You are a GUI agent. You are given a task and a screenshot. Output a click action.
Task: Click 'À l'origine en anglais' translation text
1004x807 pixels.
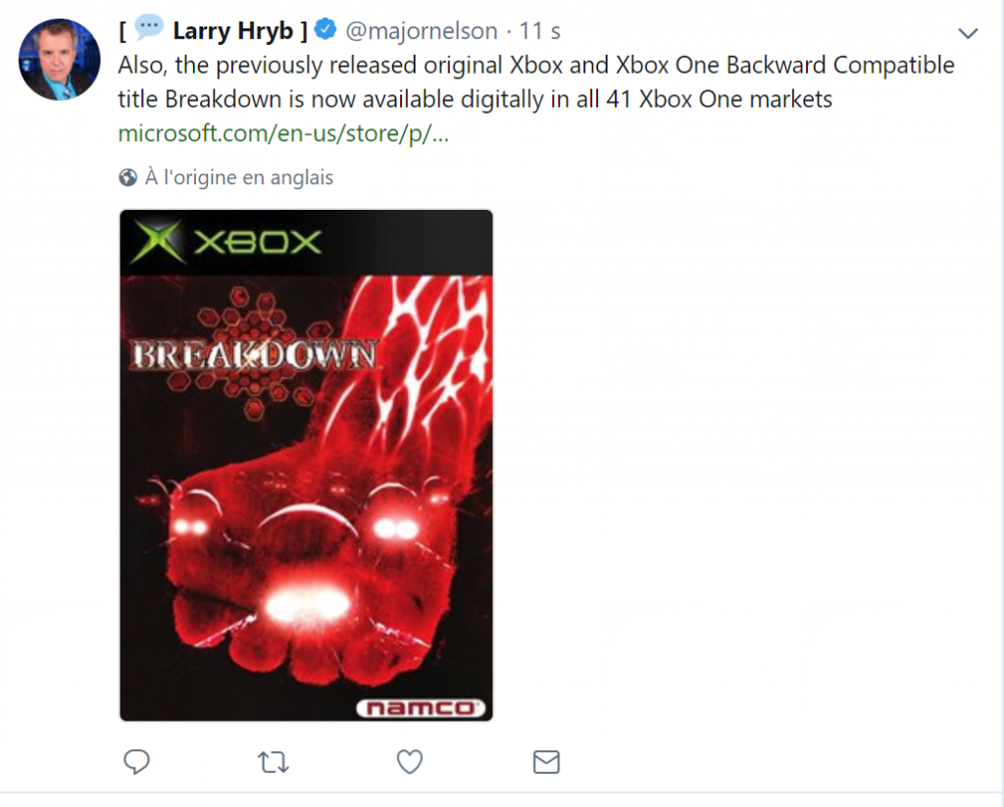[x=239, y=177]
